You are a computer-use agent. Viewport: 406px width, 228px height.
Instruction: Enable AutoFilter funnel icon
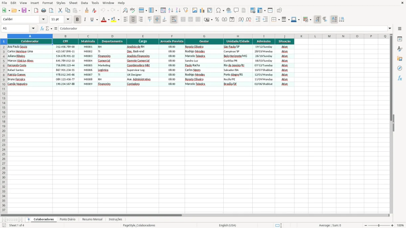point(185,10)
